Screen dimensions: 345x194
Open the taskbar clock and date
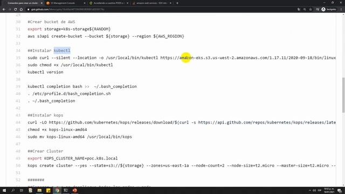click(x=329, y=190)
